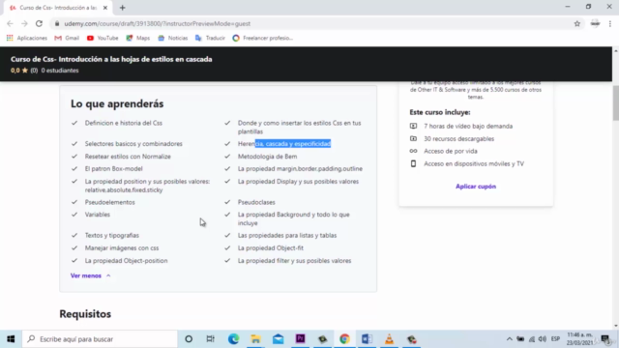
Task: Open File Explorer from the taskbar
Action: (255, 339)
